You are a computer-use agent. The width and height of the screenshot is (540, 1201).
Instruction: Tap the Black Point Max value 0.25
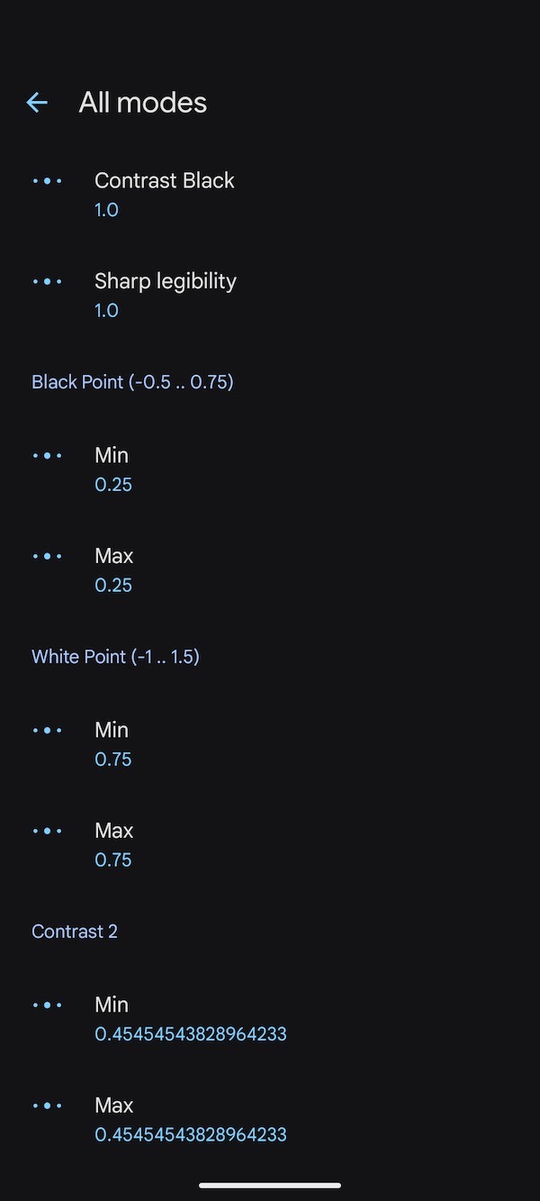point(113,585)
